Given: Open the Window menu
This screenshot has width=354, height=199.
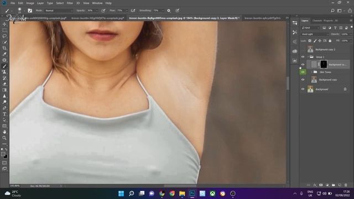Looking at the screenshot, I should (x=97, y=3).
